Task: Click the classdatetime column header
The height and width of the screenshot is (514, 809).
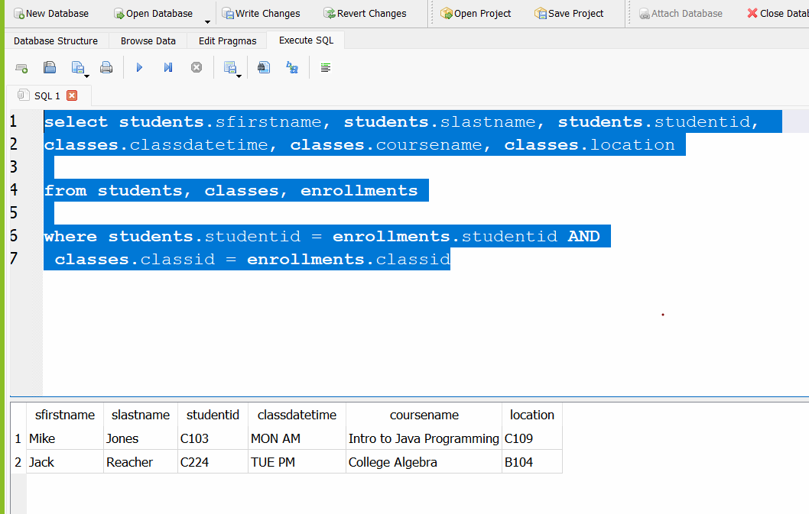Action: coord(297,415)
